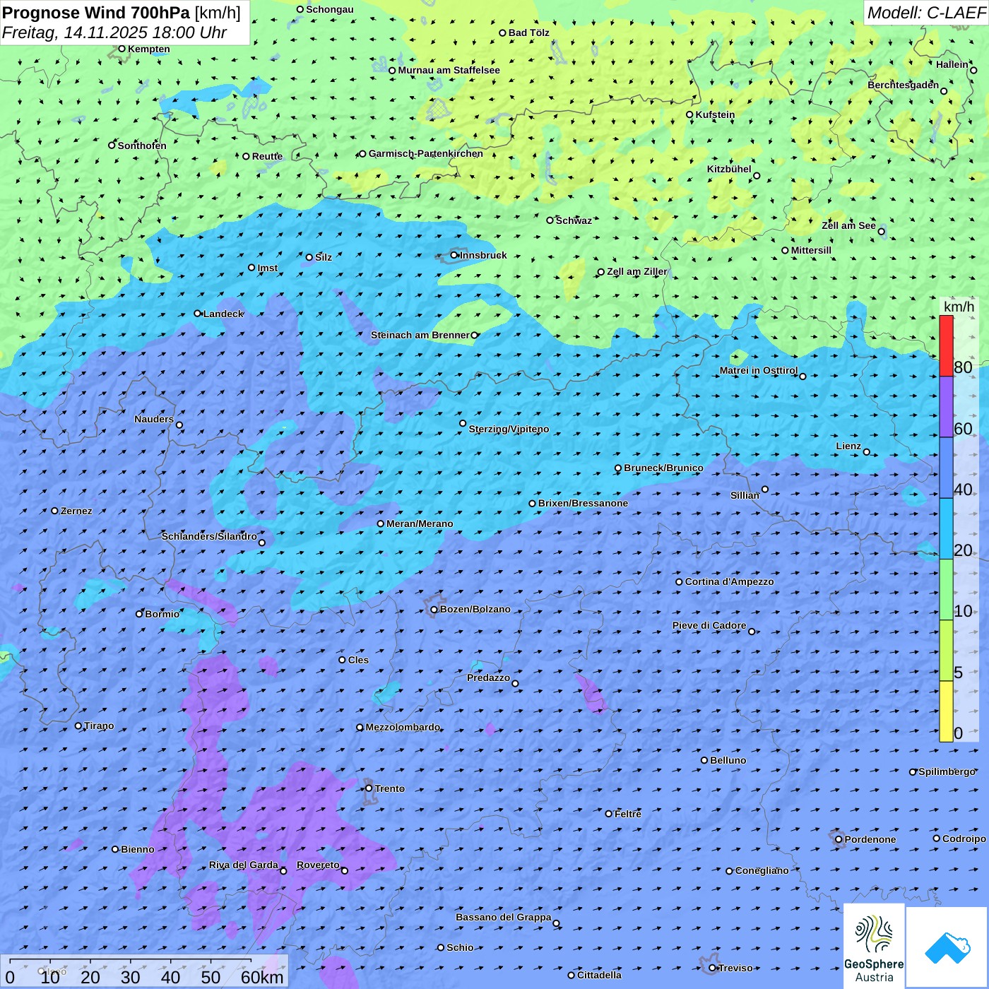
Task: Select the Pordenone city label
Action: point(870,839)
